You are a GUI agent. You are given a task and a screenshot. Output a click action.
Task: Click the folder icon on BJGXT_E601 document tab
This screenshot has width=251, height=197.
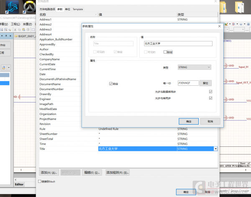click(16, 36)
